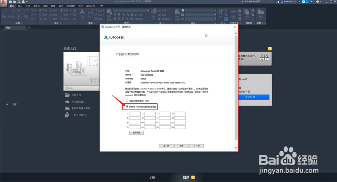This screenshot has width=337, height=182.
Task: Select the Stretch (拉伸) tool
Action: 43,19
